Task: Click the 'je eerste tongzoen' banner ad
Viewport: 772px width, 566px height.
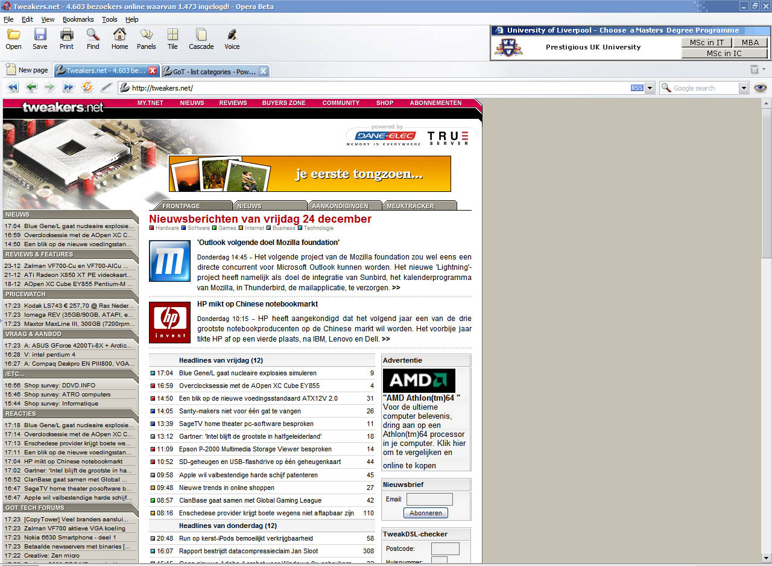Action: tap(310, 174)
